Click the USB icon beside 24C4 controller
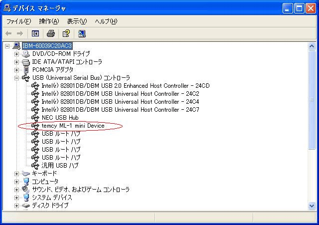The height and width of the screenshot is (225, 319). [35, 102]
